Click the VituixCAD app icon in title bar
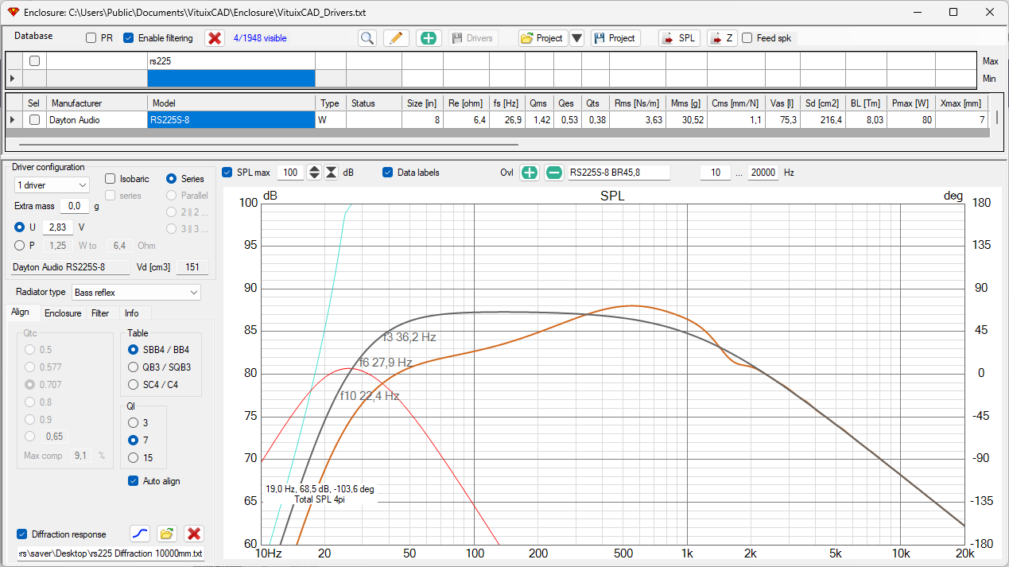The width and height of the screenshot is (1009, 567). pyautogui.click(x=13, y=12)
